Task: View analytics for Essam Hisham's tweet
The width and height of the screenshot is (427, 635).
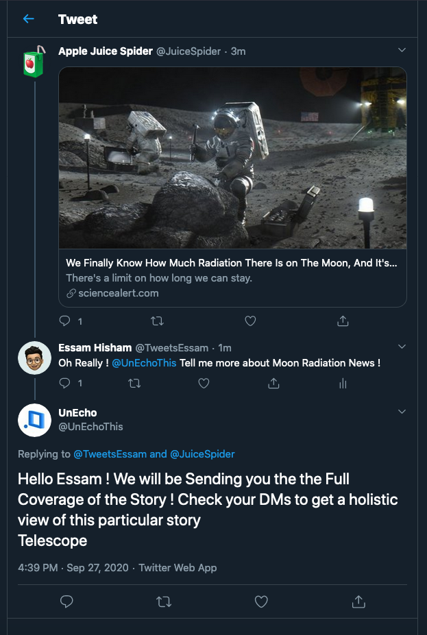Action: tap(343, 384)
